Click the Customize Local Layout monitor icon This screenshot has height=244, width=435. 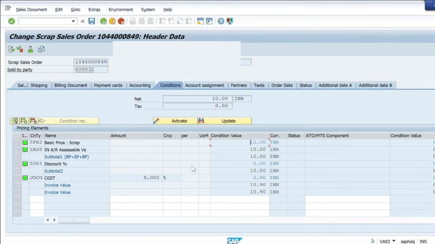(x=230, y=21)
